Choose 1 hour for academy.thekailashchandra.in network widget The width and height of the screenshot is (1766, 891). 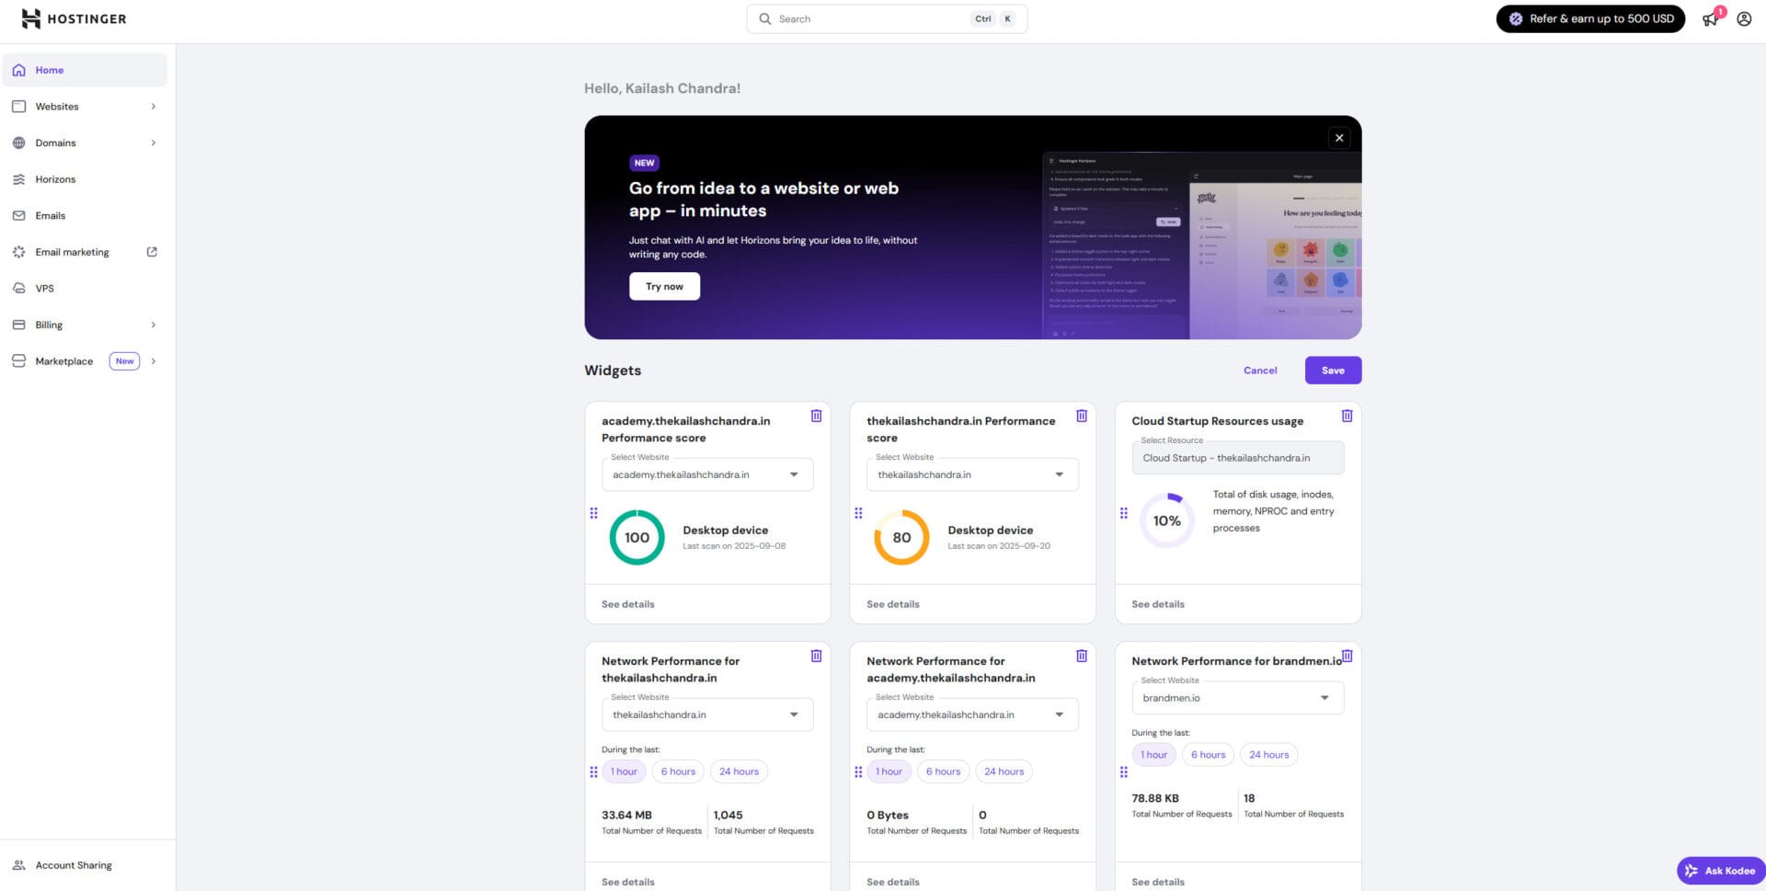click(889, 771)
